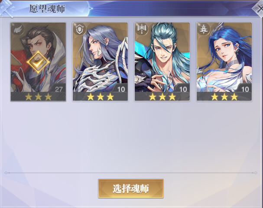Click the level 10 badge on the silver-haired card
This screenshot has width=263, height=208.
[x=120, y=89]
